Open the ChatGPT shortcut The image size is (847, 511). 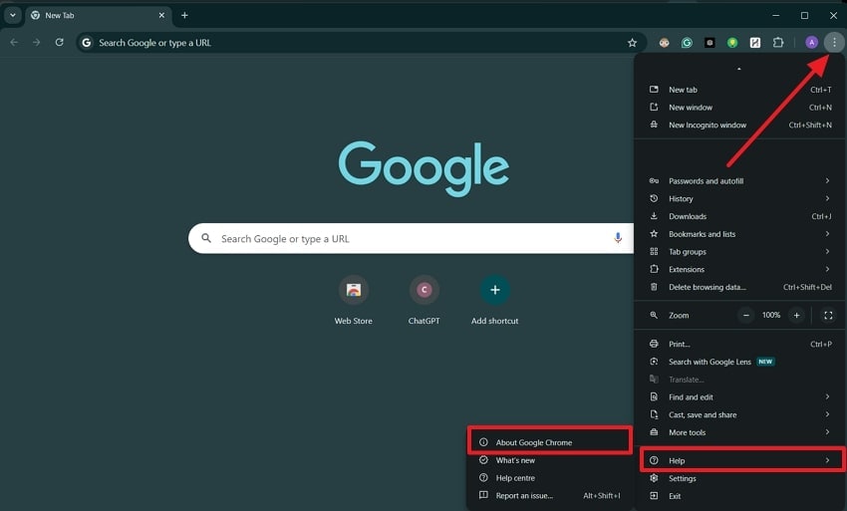click(424, 301)
